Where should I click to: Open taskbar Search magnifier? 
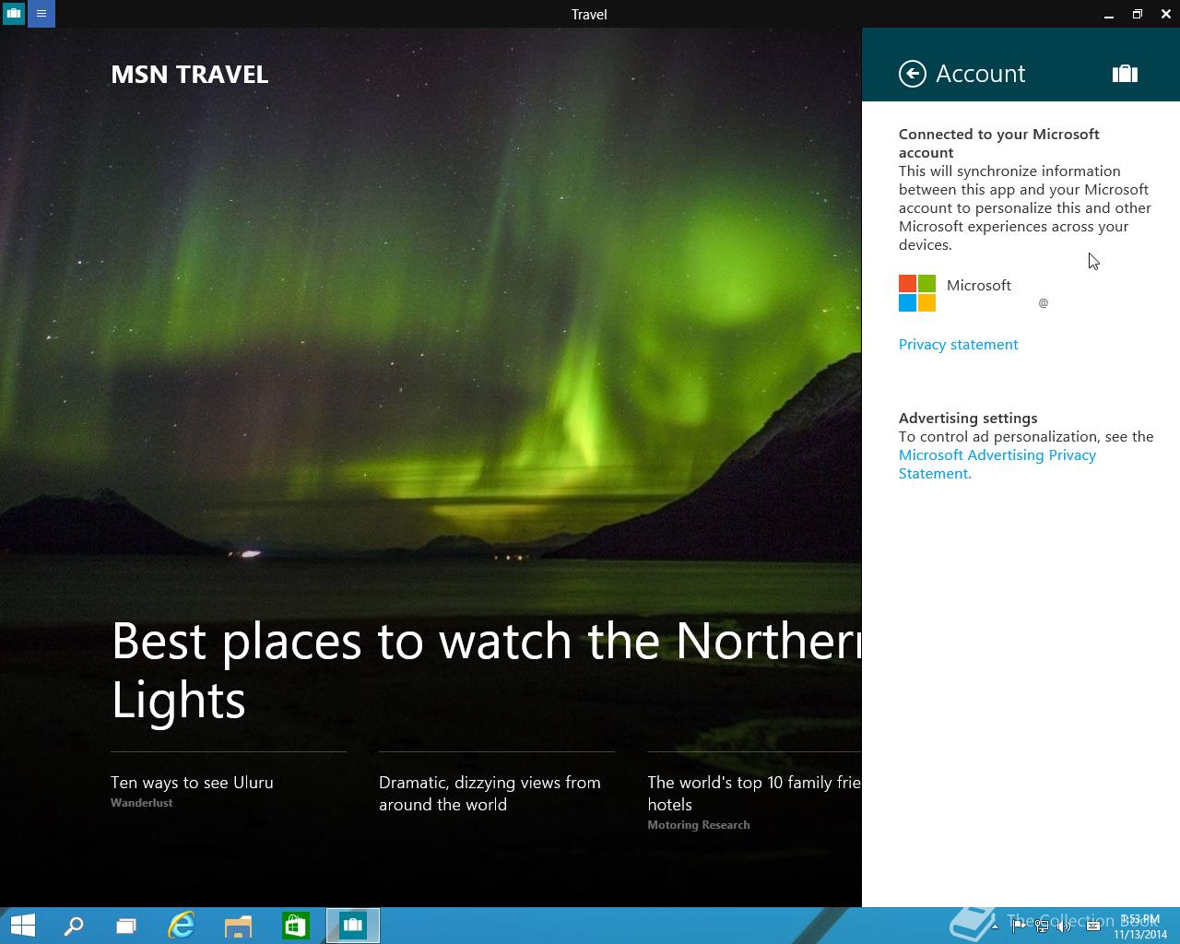click(74, 926)
